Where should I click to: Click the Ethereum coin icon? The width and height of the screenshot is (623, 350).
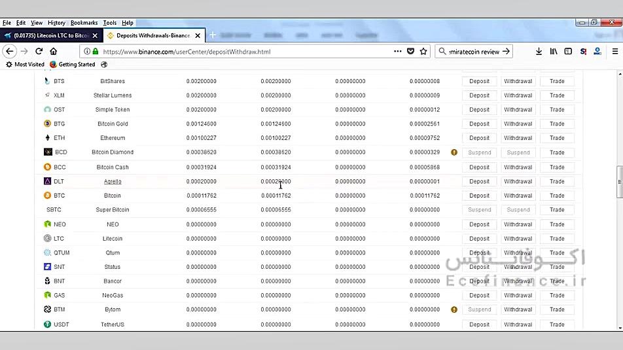point(47,138)
